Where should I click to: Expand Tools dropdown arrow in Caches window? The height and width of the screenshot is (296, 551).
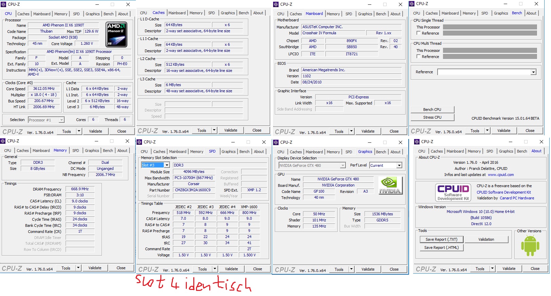click(214, 130)
